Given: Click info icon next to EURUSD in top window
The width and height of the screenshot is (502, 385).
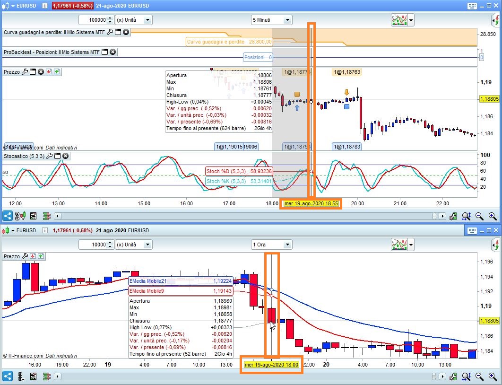Looking at the screenshot, I should pos(44,6).
